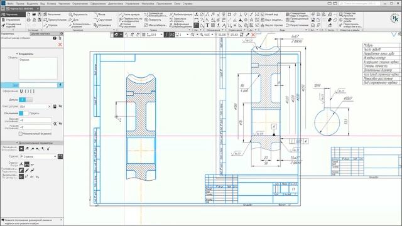
Task: Select the Разбить кривую tool
Action: 180,14
